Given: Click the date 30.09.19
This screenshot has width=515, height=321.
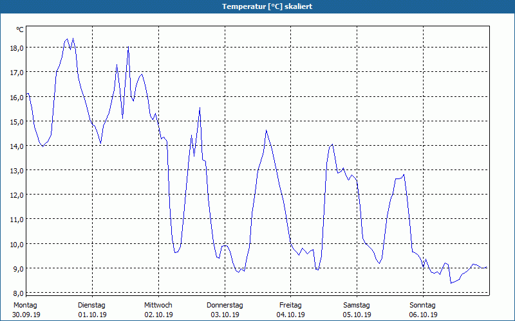Looking at the screenshot, I should pyautogui.click(x=26, y=315).
